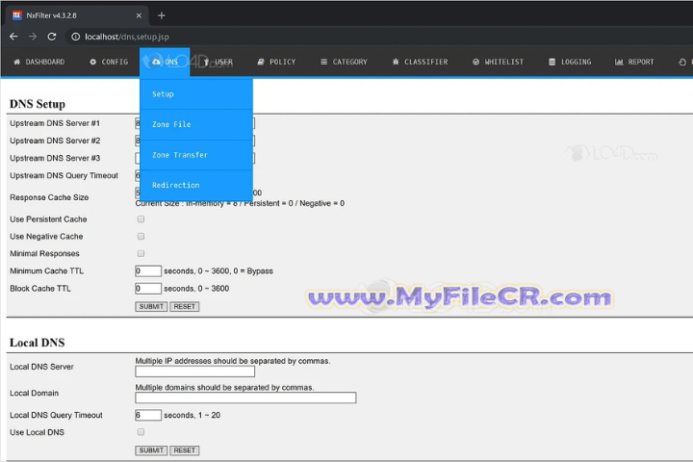693x462 pixels.
Task: Click the Logging database icon
Action: pos(552,62)
